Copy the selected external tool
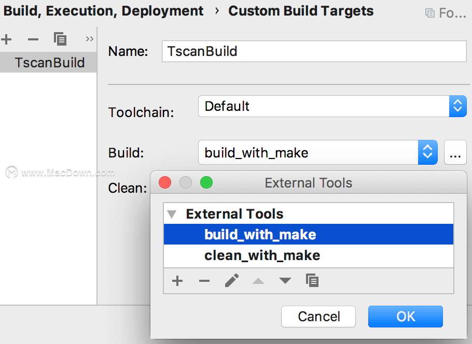 pyautogui.click(x=312, y=280)
